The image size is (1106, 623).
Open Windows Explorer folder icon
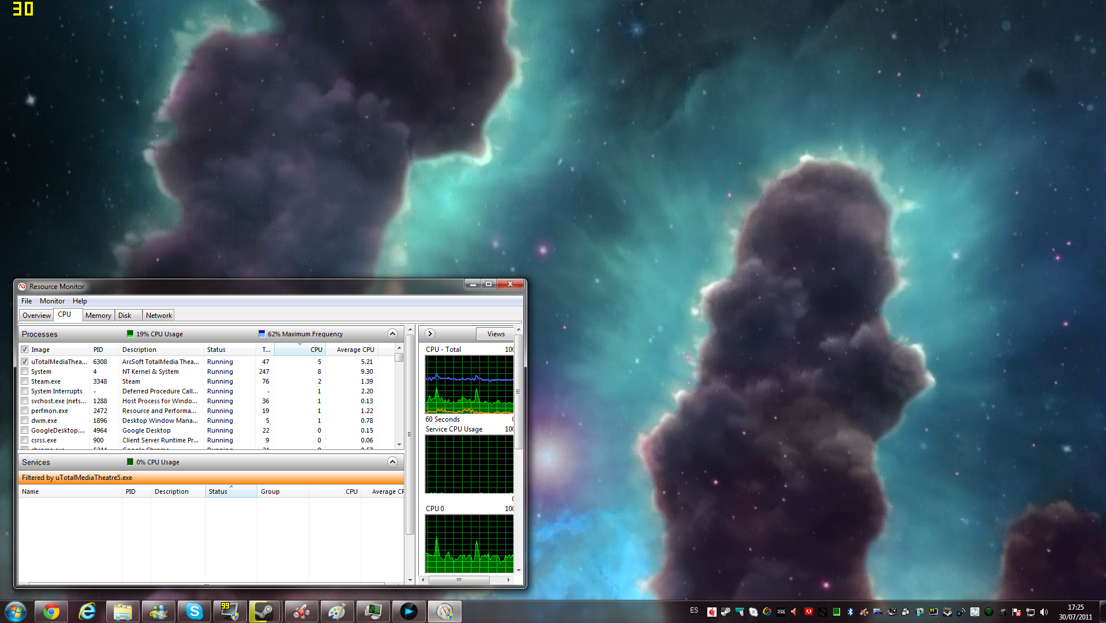[122, 611]
